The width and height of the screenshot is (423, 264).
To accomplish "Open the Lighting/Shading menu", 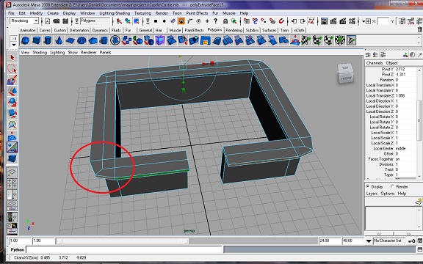I will [115, 13].
